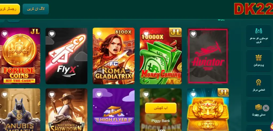Toggle heart on Wild Bounty Showdown
The image size is (273, 131).
[x=52, y=94]
